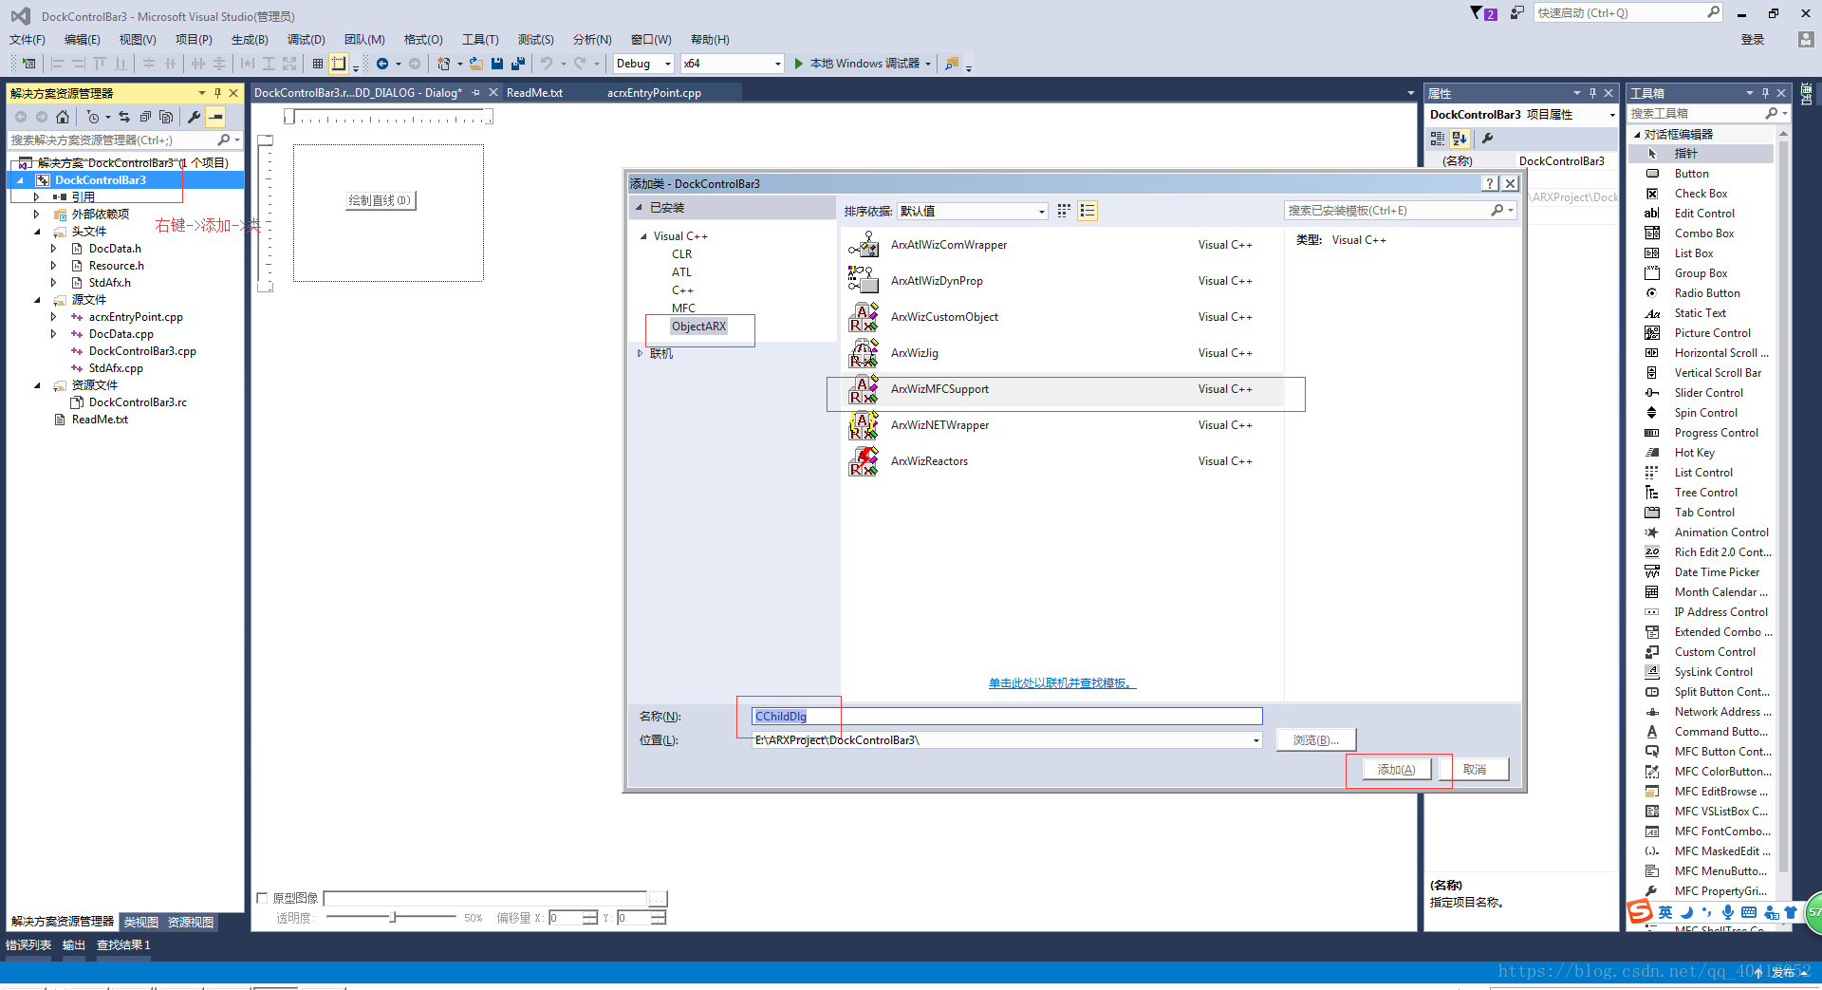
Task: Open the Build menu
Action: pos(250,39)
